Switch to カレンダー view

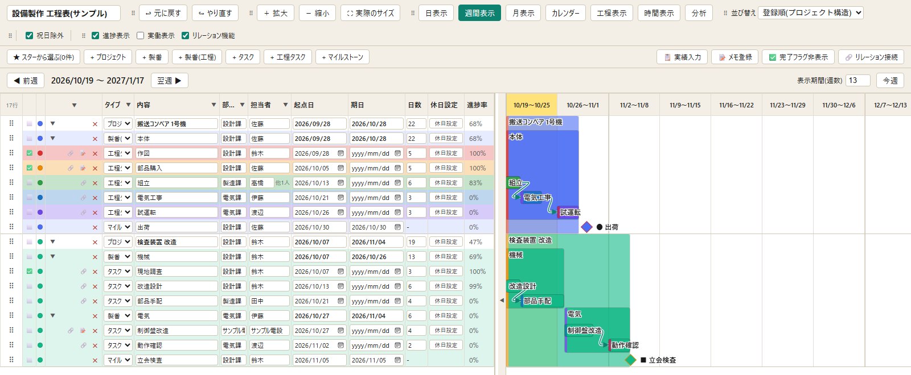565,13
